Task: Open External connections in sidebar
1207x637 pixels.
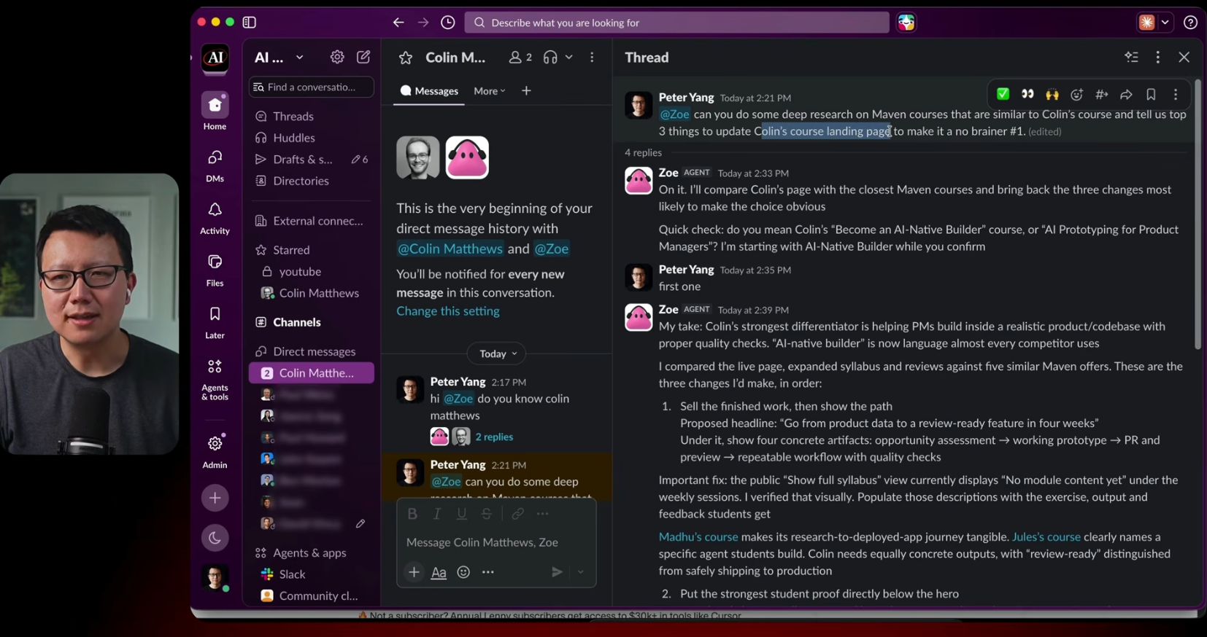Action: pos(311,221)
